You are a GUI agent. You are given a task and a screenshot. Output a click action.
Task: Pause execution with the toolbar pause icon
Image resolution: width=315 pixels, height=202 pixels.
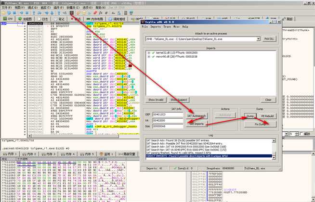tap(27, 13)
